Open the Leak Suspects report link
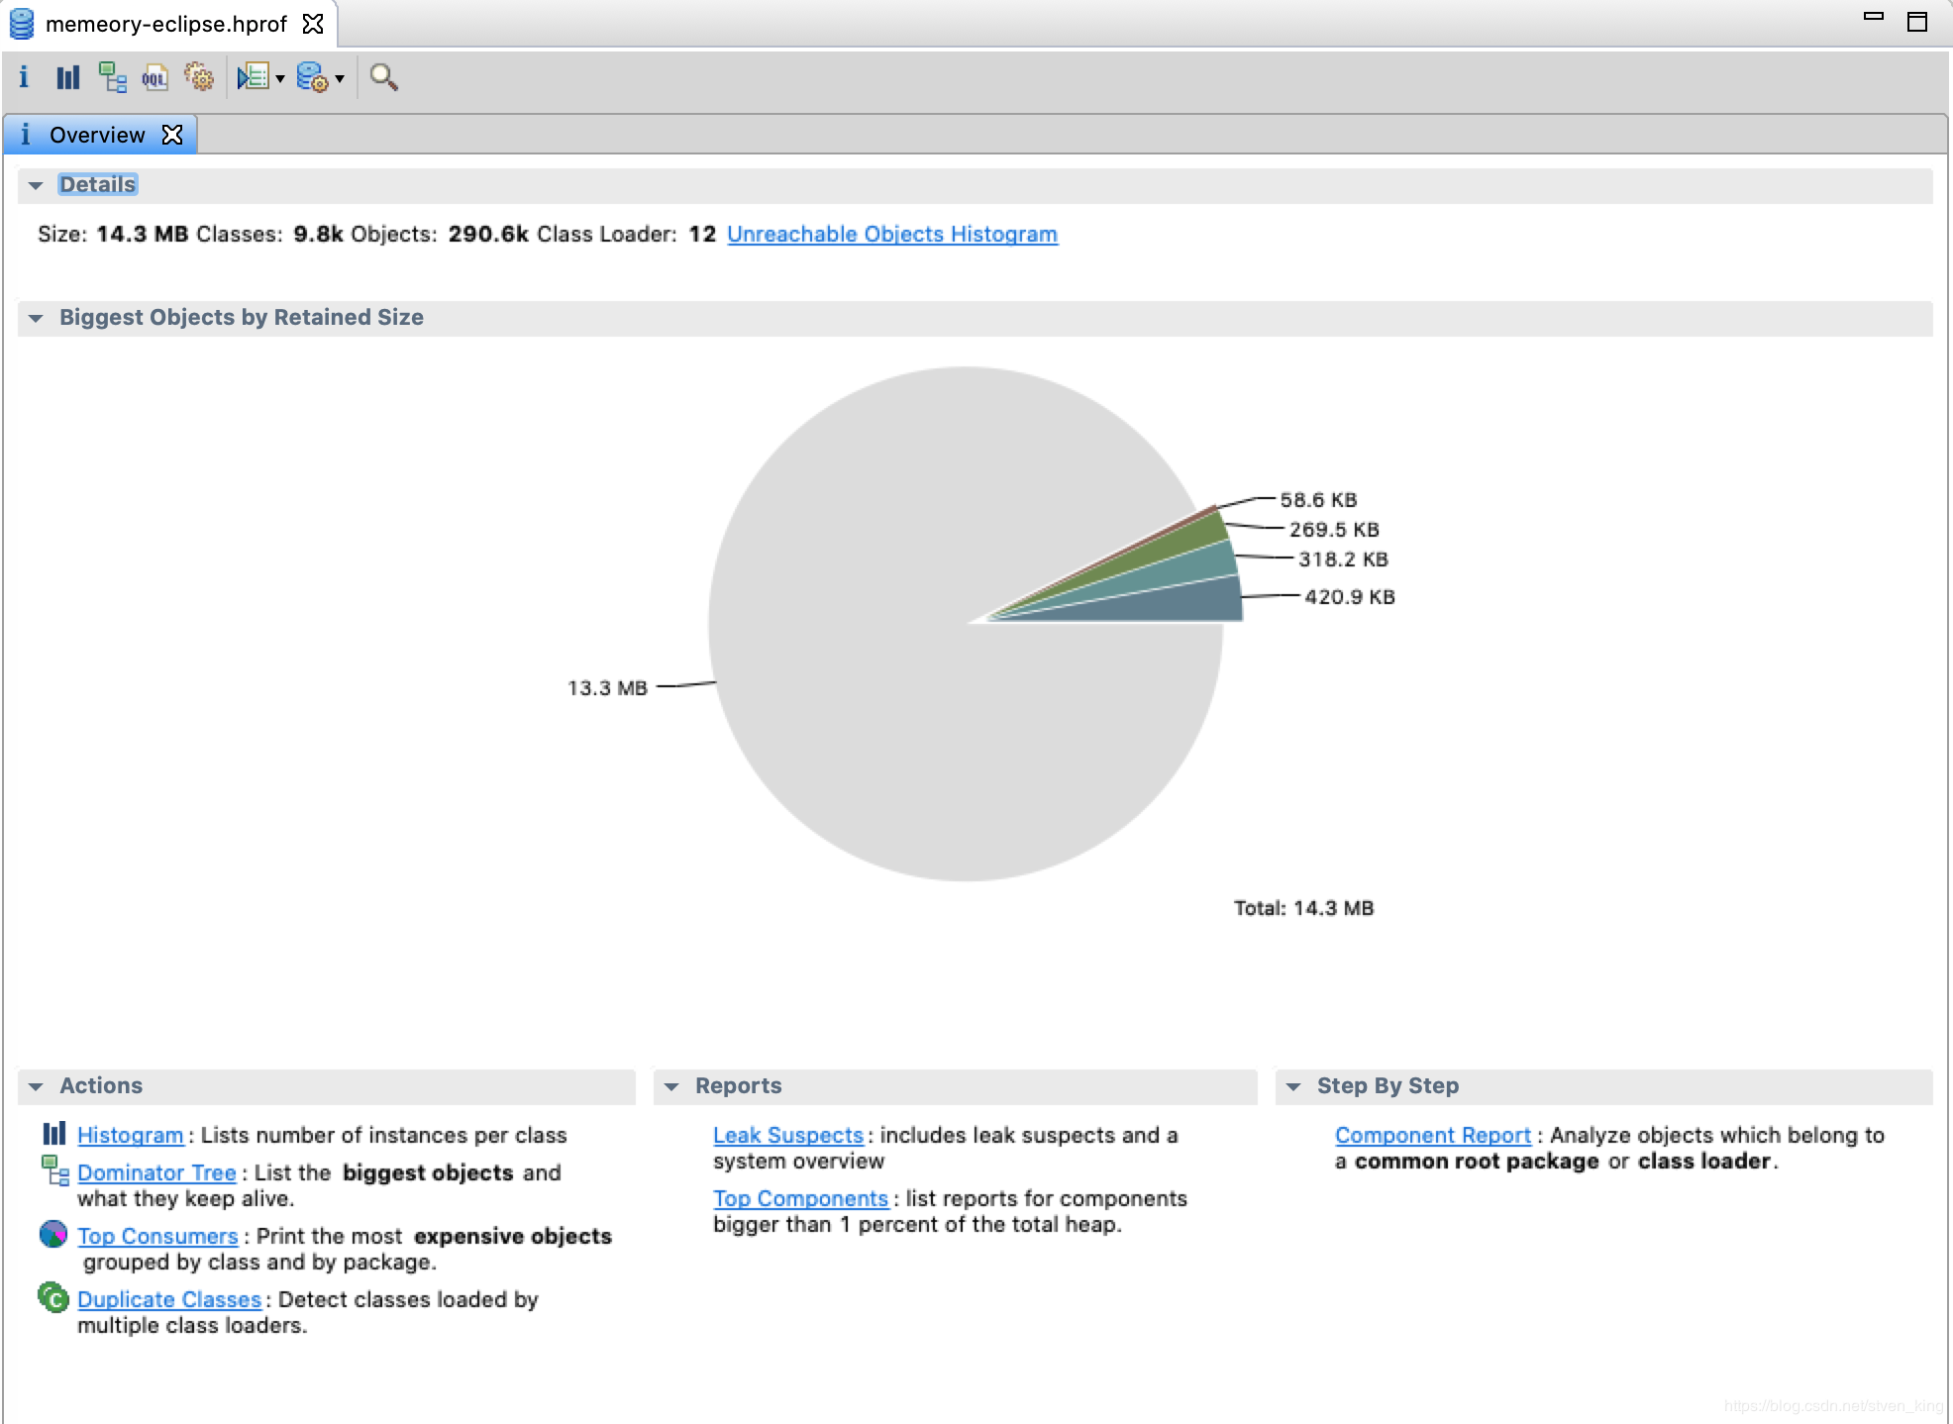The image size is (1953, 1424). pos(787,1136)
